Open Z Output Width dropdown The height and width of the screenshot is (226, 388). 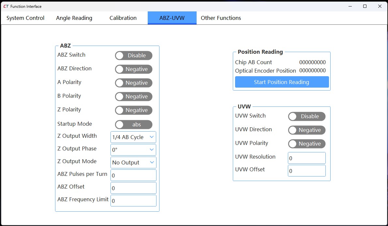tap(133, 137)
